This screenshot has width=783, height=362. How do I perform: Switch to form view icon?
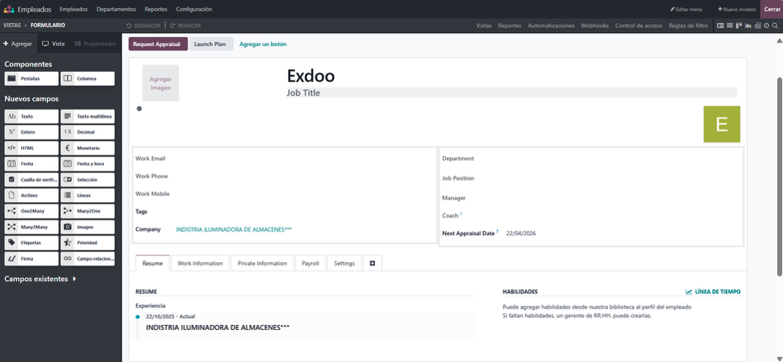click(x=720, y=26)
